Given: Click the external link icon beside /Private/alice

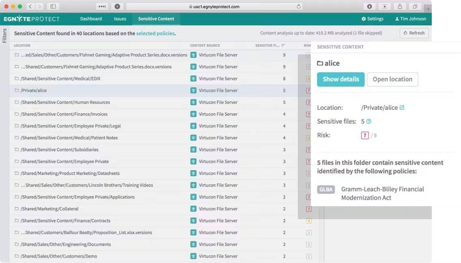Looking at the screenshot, I should pos(402,108).
